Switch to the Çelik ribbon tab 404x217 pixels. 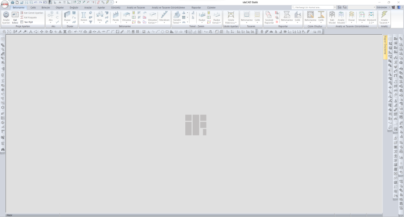click(x=33, y=7)
